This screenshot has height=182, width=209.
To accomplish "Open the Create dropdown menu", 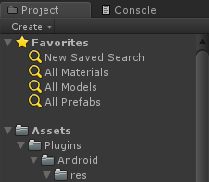I will pos(30,26).
